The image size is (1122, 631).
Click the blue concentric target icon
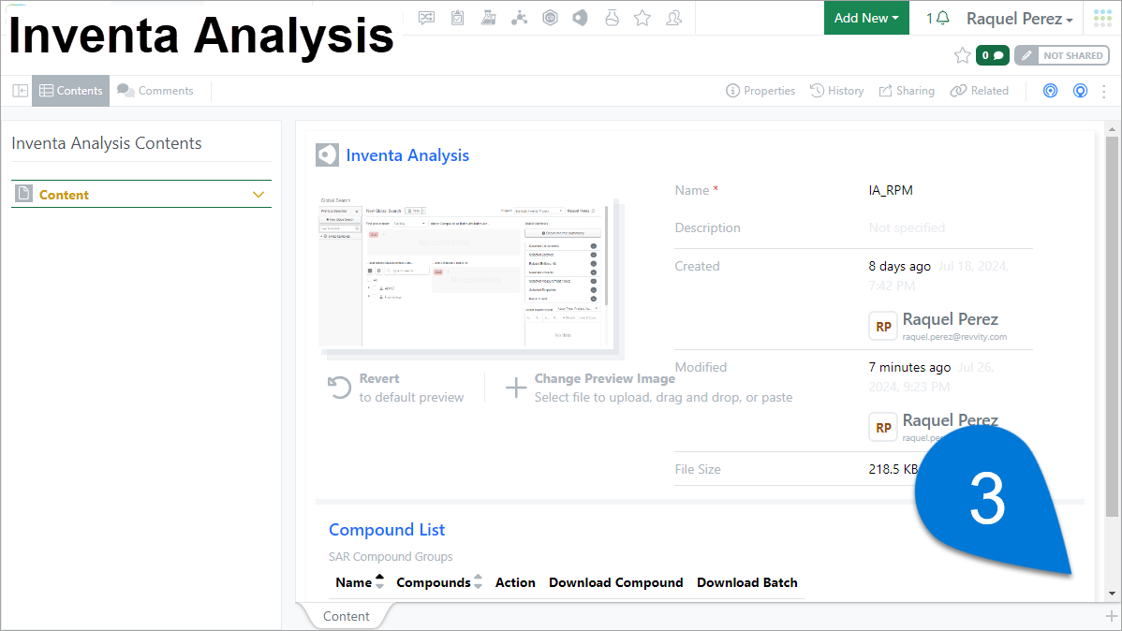click(1051, 91)
